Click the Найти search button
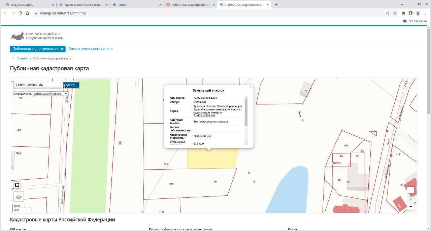 click(x=71, y=85)
